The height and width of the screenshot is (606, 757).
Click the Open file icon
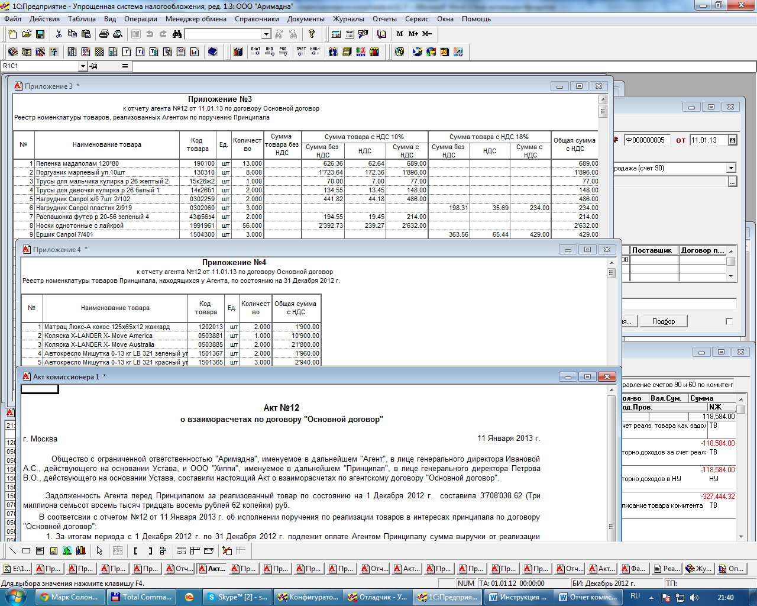[27, 34]
